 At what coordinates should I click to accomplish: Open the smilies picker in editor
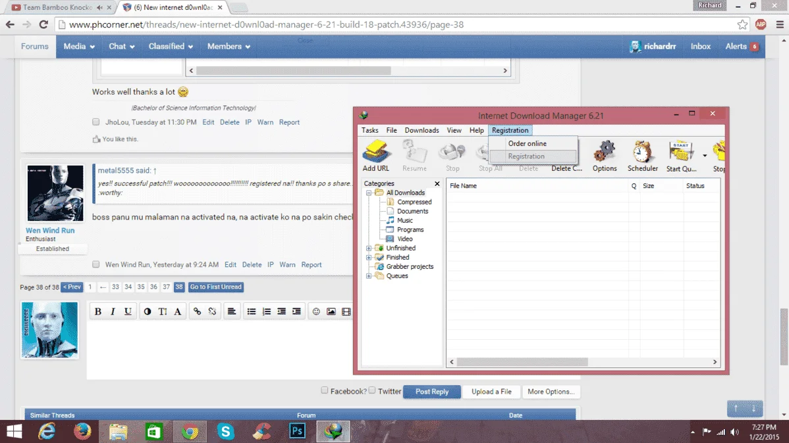click(x=316, y=312)
